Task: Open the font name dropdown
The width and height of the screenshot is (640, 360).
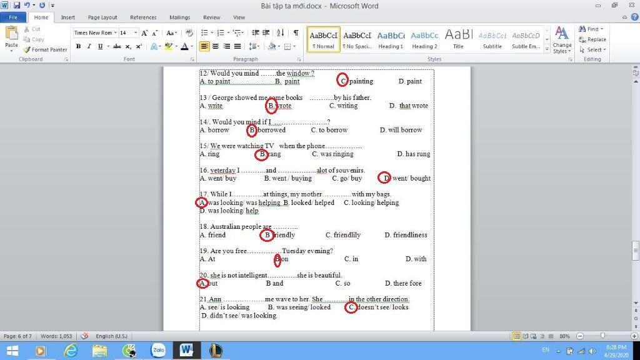Action: click(x=116, y=33)
